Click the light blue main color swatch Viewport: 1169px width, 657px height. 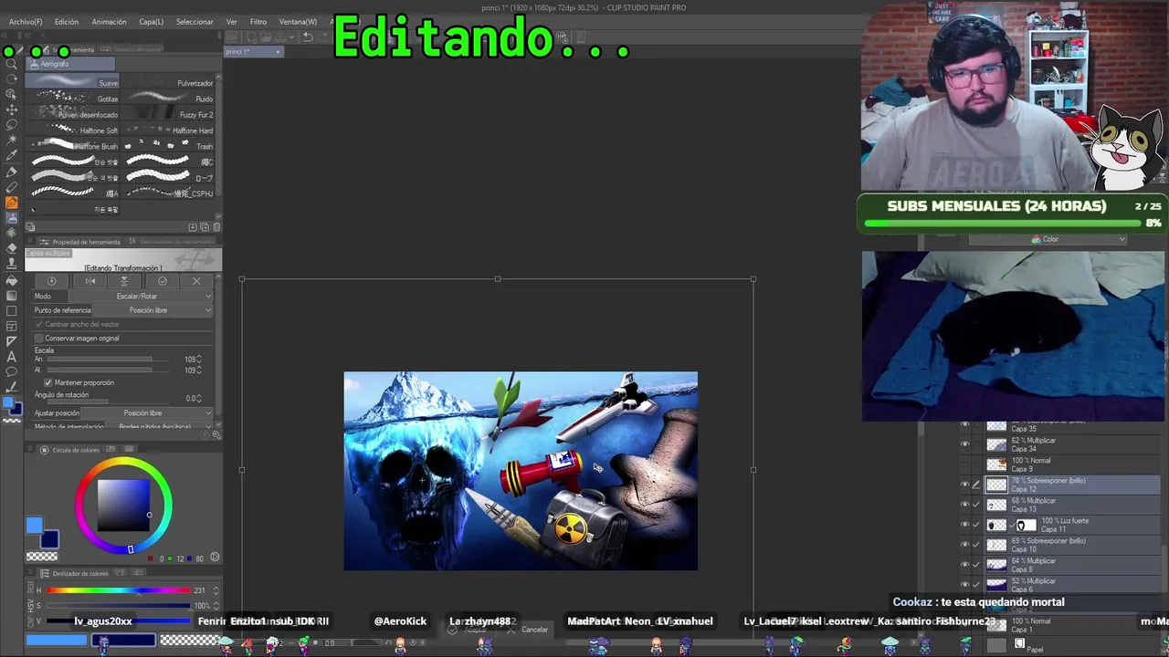point(34,526)
